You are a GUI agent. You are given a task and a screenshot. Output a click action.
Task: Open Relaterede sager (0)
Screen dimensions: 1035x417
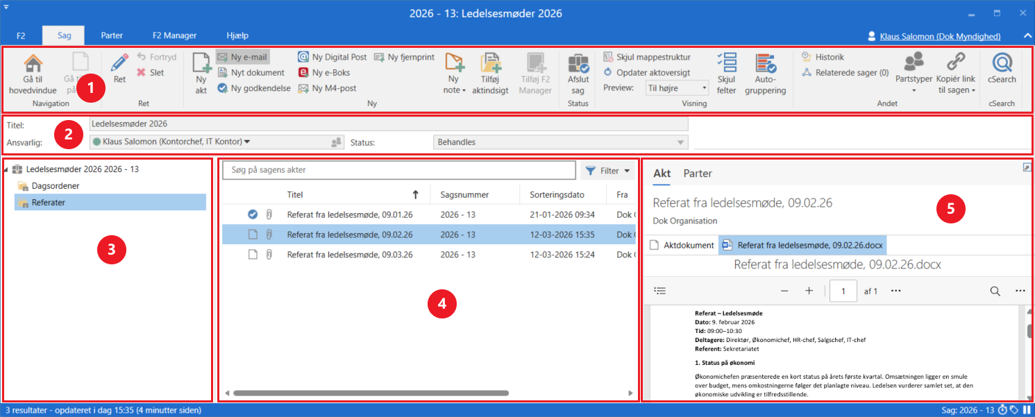click(845, 72)
